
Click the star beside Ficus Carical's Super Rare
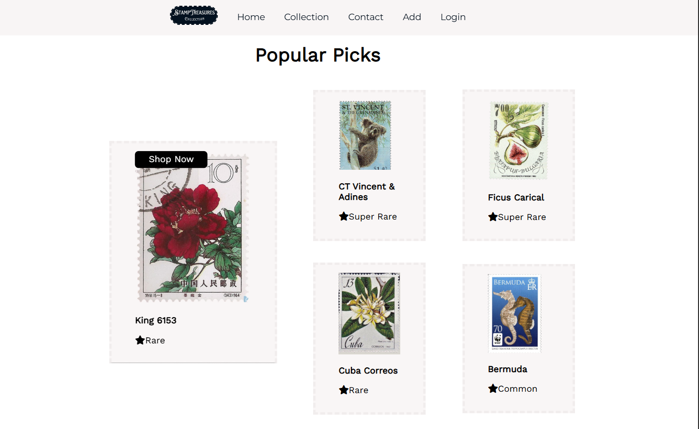tap(493, 217)
